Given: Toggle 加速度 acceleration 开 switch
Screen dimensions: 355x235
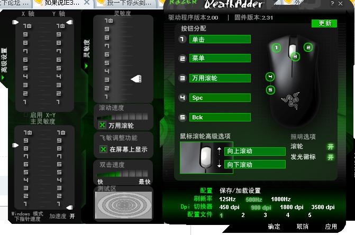Looking at the screenshot, I should 72,216.
